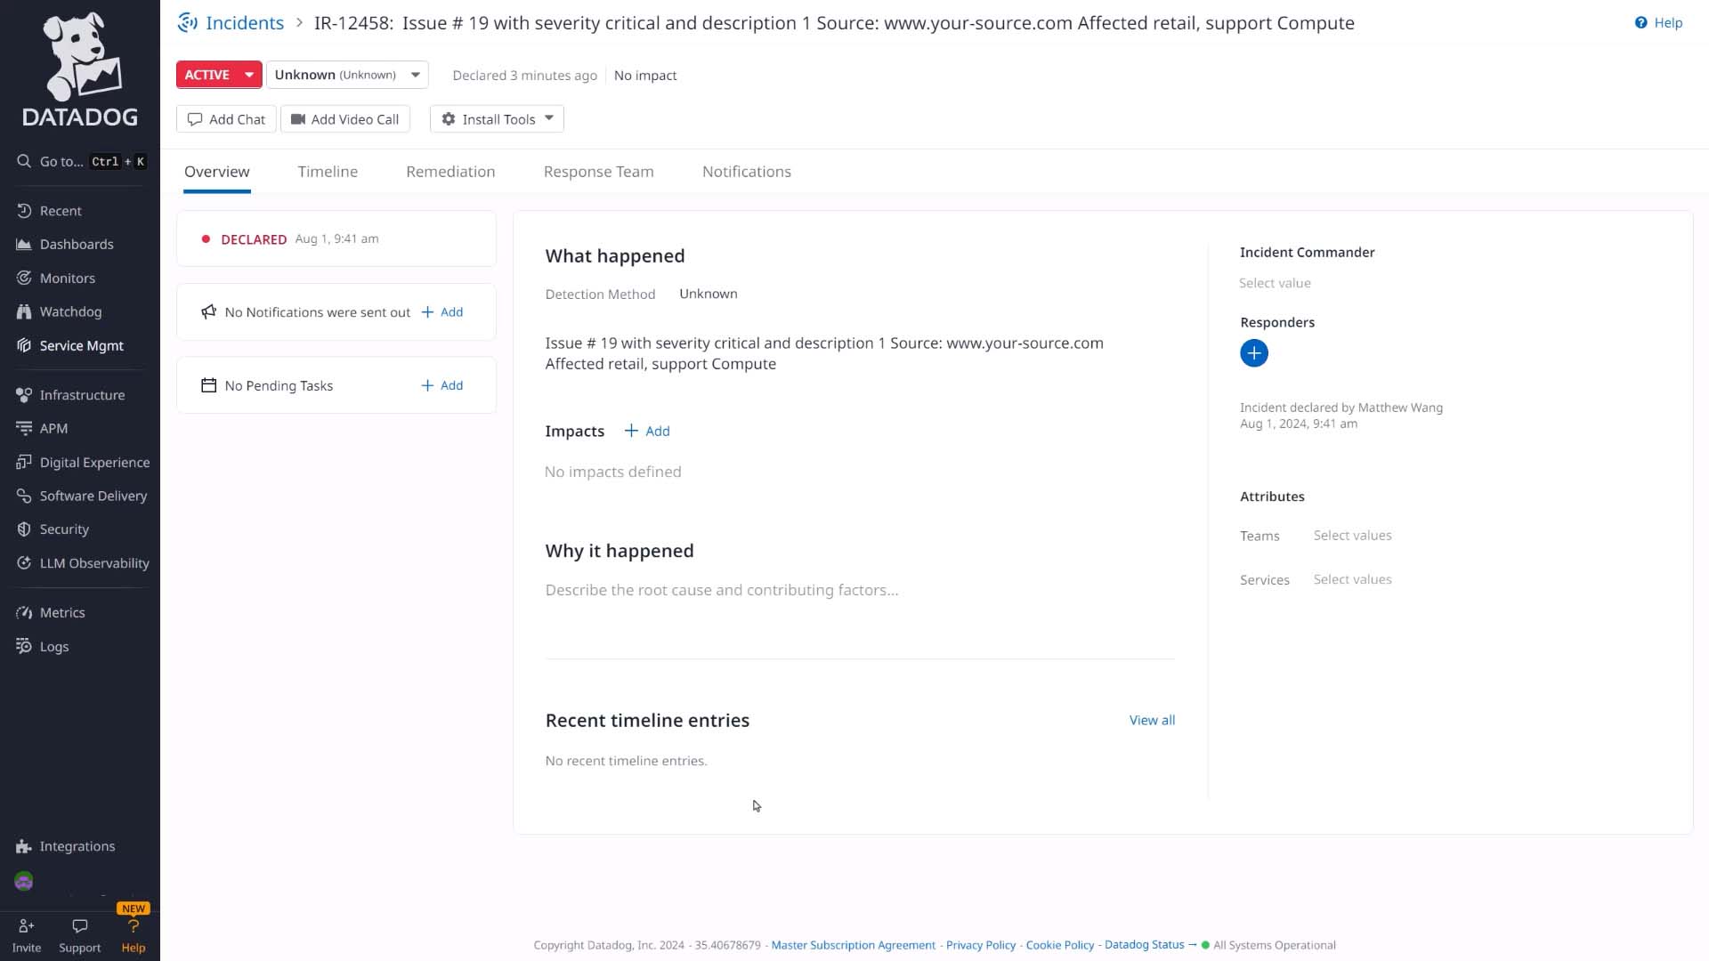Change the Detection Method Unknown value
Viewport: 1709px width, 961px height.
[709, 294]
